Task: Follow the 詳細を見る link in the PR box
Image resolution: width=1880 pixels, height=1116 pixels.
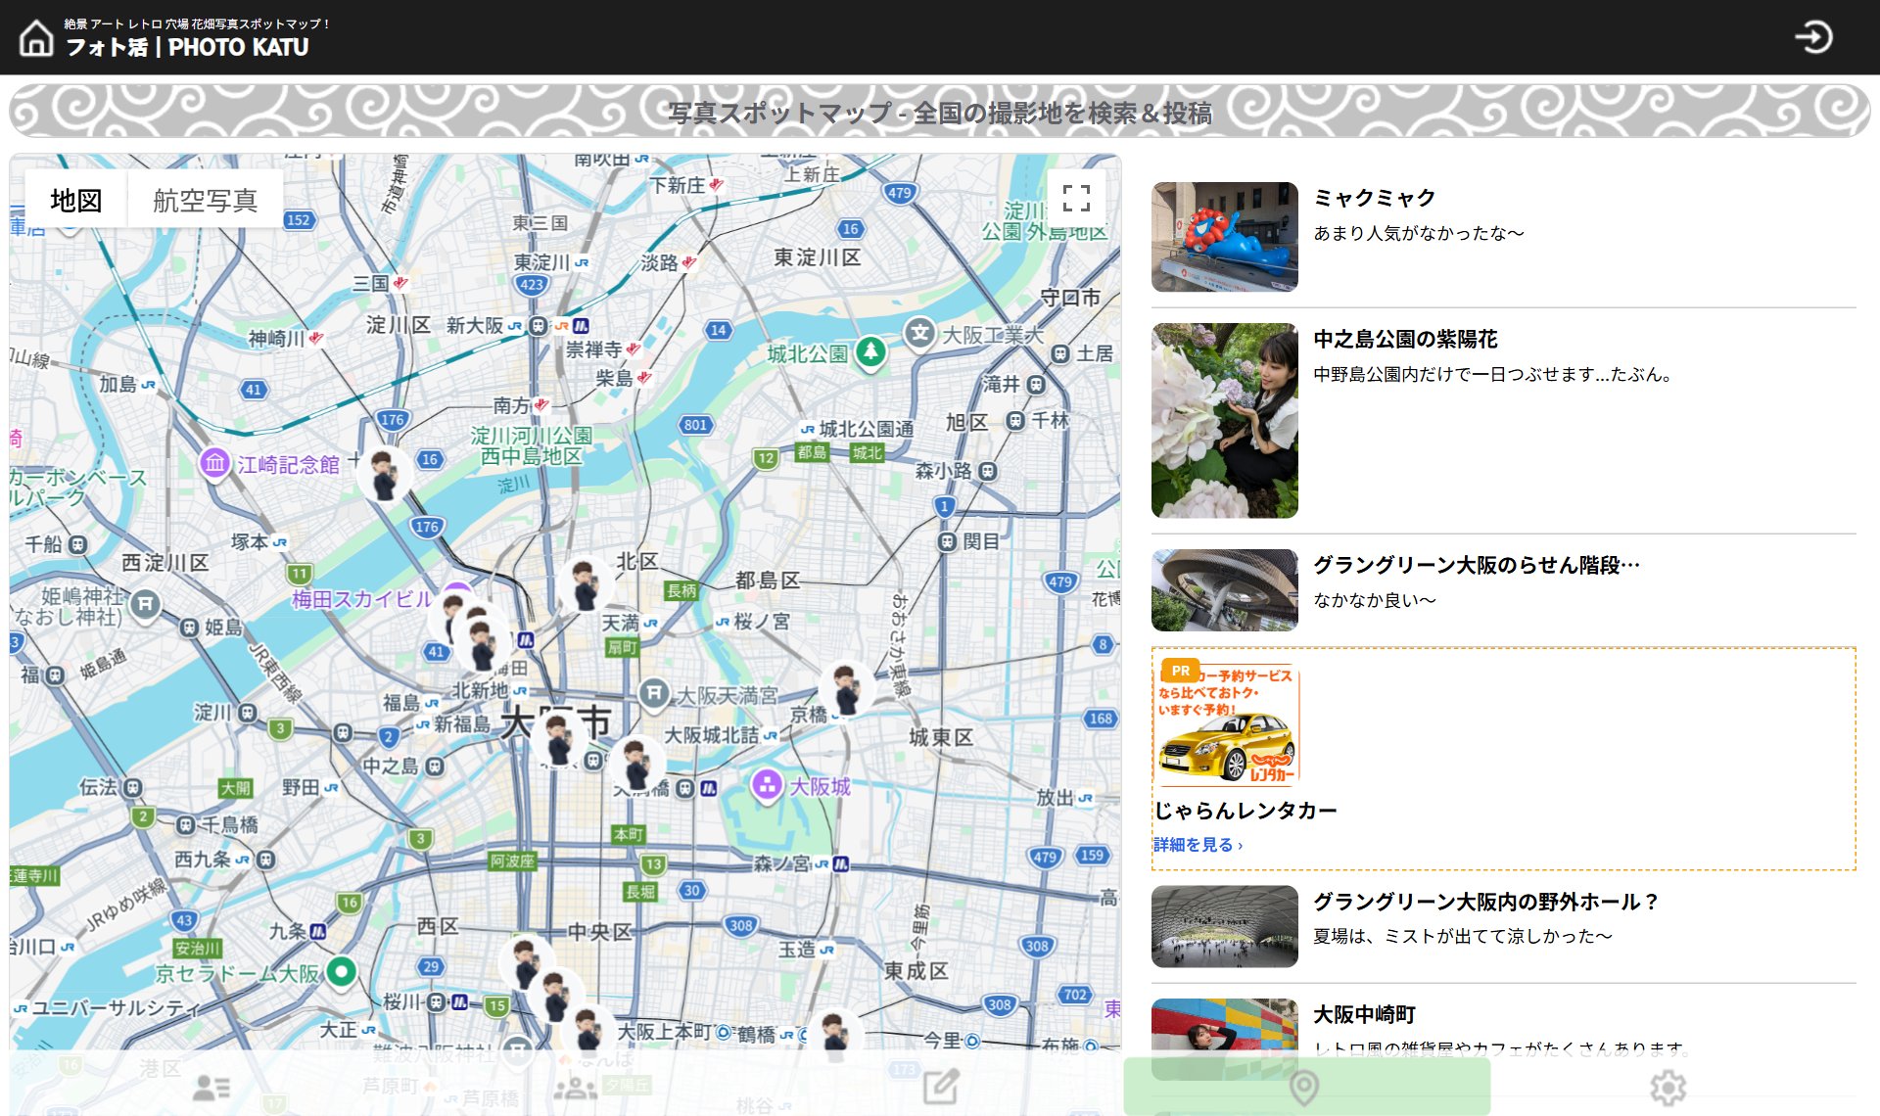Action: [1198, 844]
